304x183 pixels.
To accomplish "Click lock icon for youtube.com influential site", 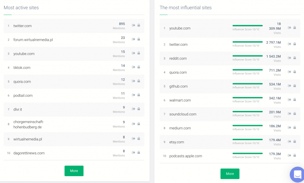I will pos(295,28).
